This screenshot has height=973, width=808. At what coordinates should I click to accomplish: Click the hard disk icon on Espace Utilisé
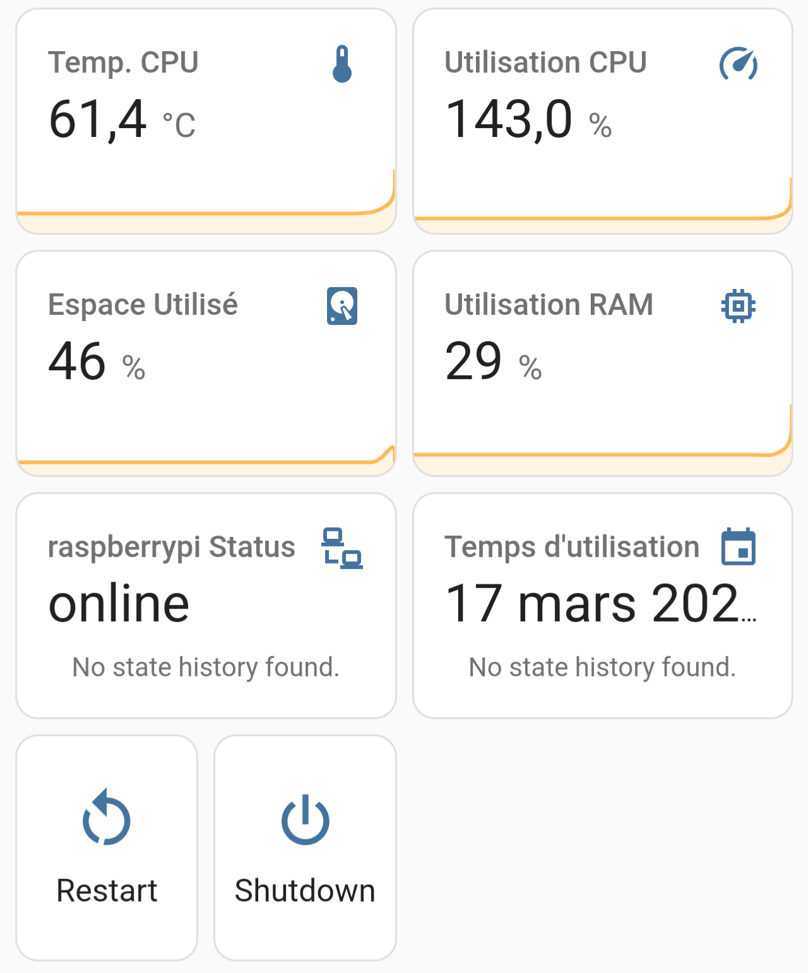click(x=342, y=306)
